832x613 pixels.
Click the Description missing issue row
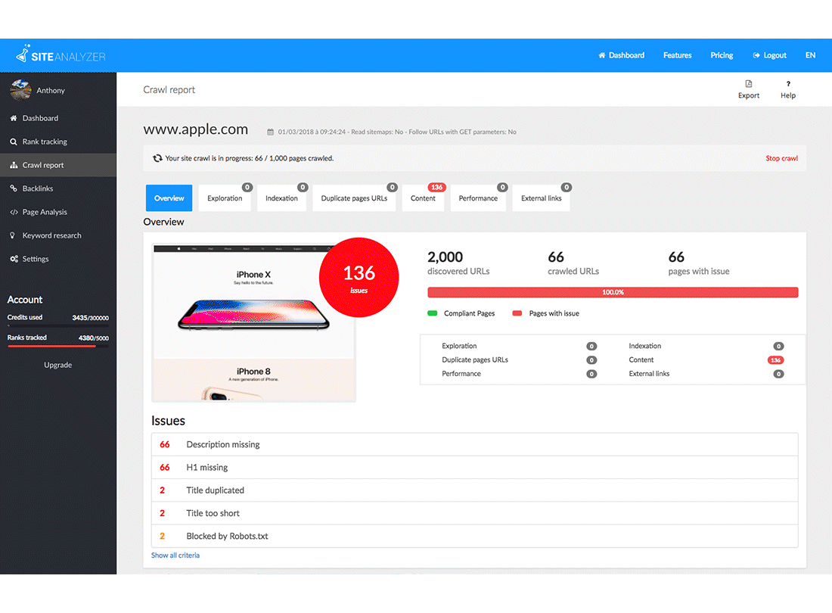pos(475,445)
